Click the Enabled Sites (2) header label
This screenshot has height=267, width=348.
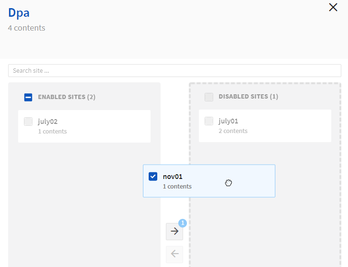point(66,97)
